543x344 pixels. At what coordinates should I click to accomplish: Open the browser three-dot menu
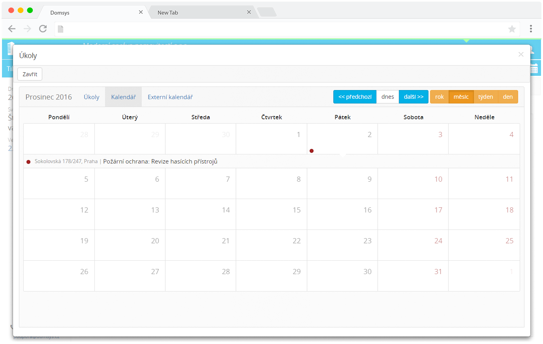pyautogui.click(x=531, y=28)
